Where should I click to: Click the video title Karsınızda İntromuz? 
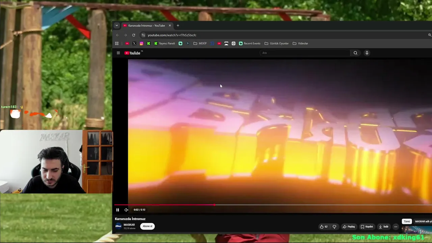[130, 219]
